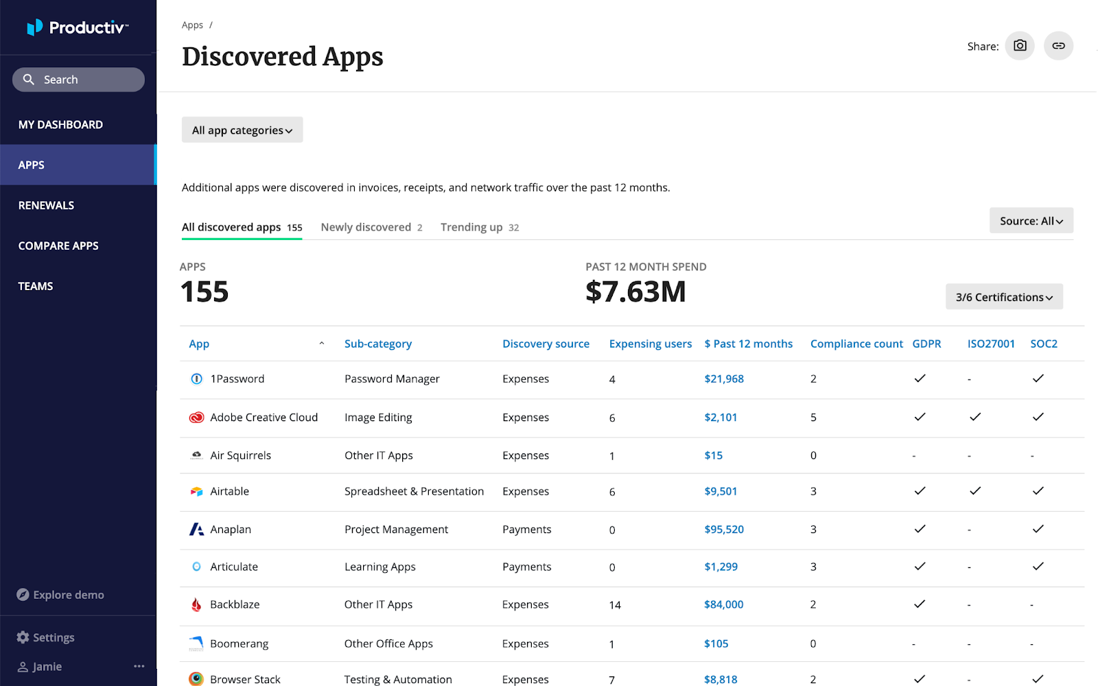Viewport: 1098px width, 686px height.
Task: Click the Browser Stack app icon
Action: click(196, 678)
